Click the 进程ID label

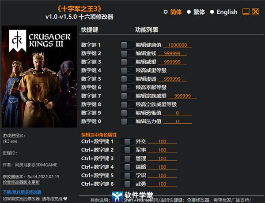coord(10,153)
